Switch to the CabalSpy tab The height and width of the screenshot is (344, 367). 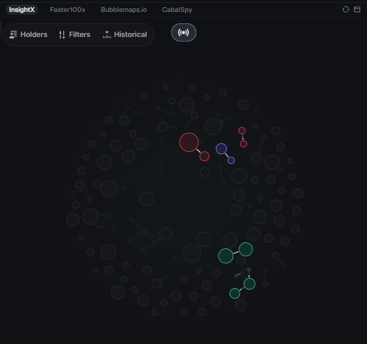click(x=177, y=10)
